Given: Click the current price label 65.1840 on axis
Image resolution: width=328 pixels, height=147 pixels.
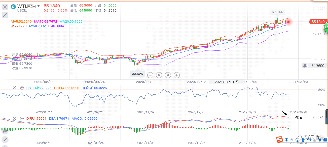Looking at the screenshot, I should click(x=318, y=22).
